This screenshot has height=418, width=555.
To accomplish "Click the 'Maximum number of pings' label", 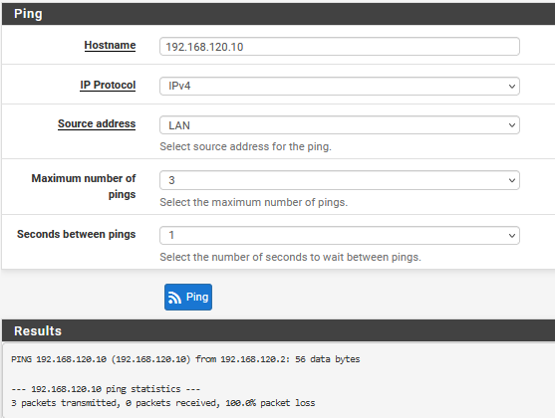I will 84,186.
